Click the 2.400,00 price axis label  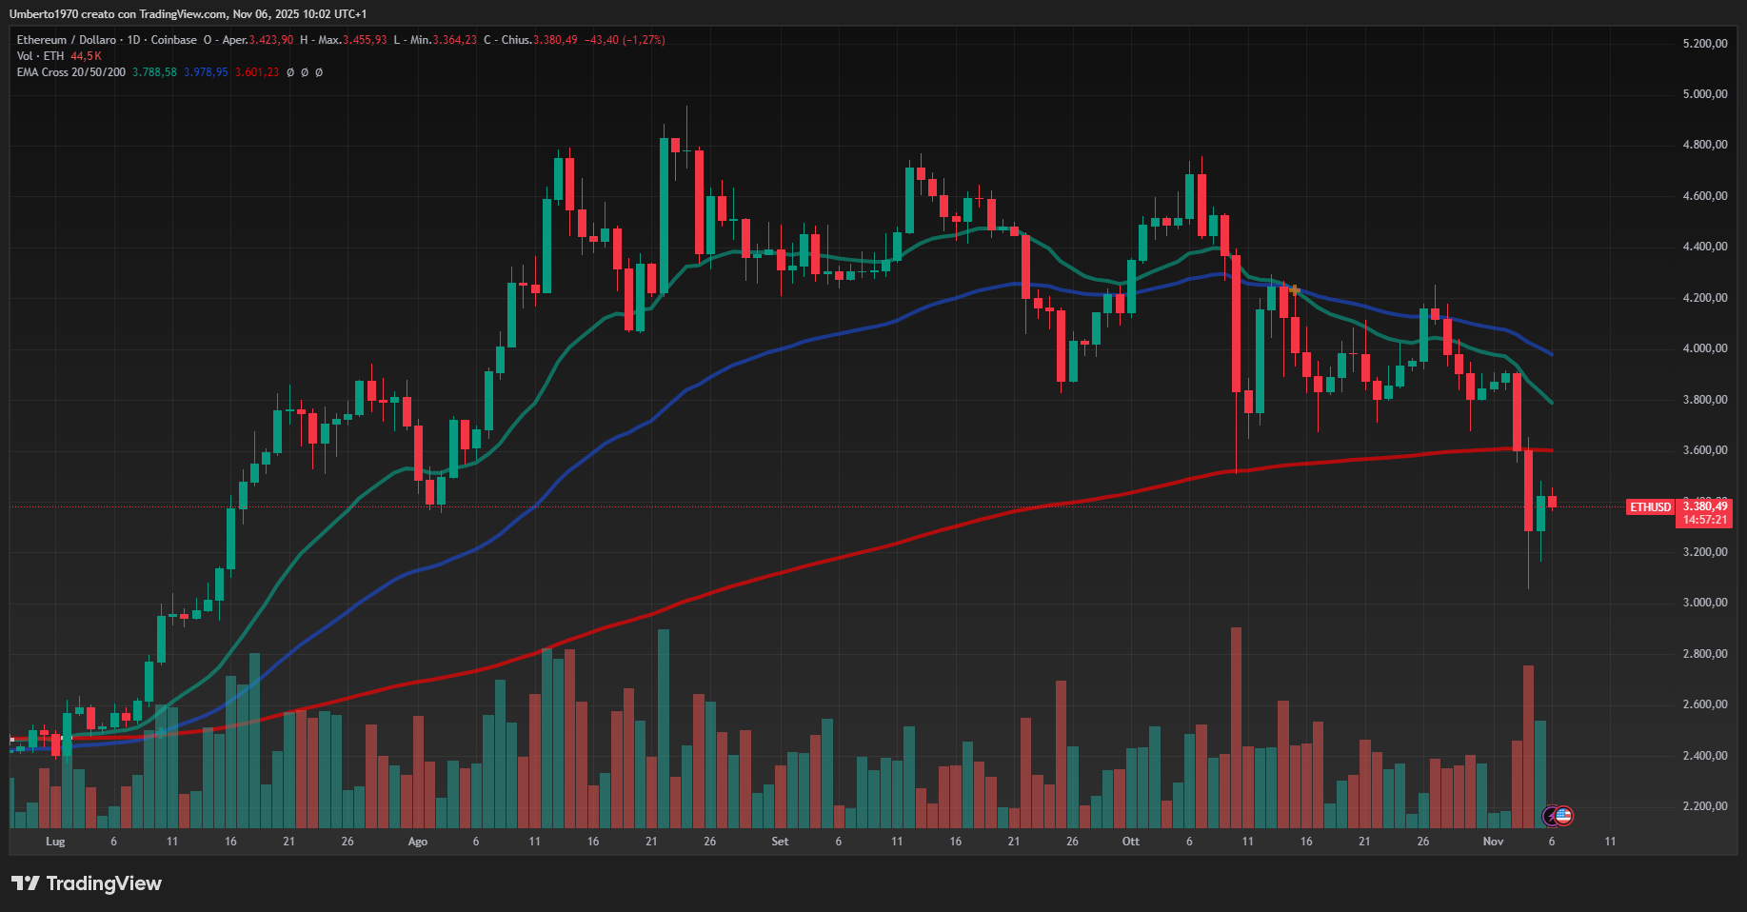click(x=1705, y=756)
